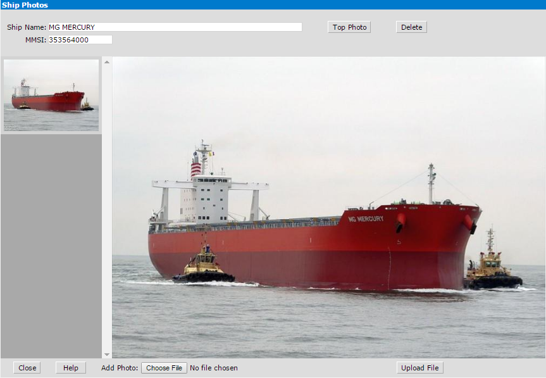Focus the MMSI input field

80,40
